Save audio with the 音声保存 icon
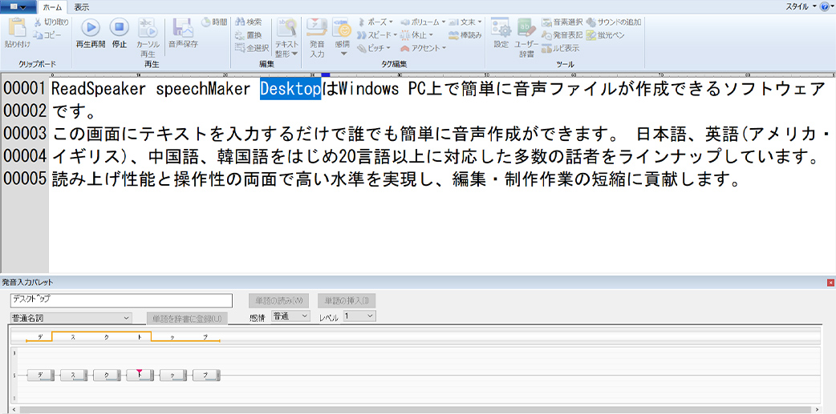The height and width of the screenshot is (414, 836). [183, 30]
